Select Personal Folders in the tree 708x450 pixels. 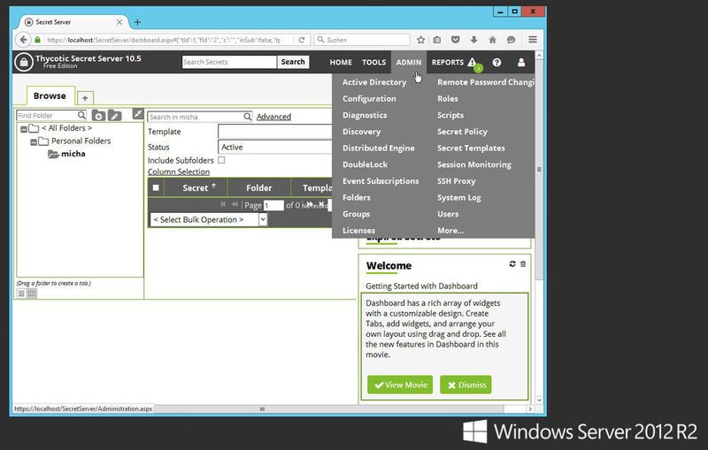click(81, 141)
